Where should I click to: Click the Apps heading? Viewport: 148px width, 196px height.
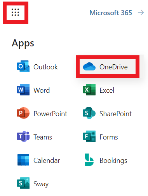23,43
